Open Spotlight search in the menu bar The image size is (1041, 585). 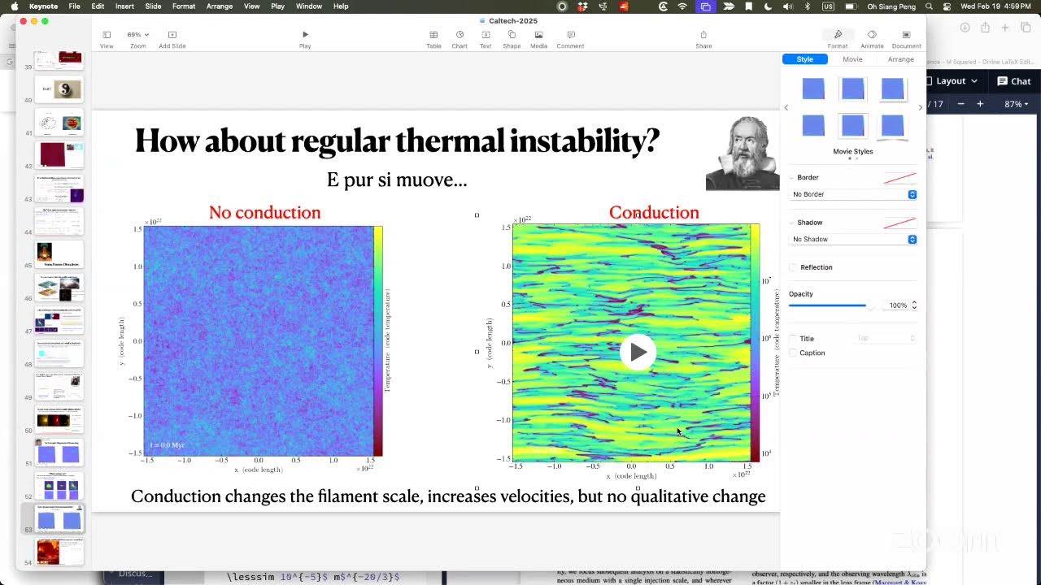(929, 6)
